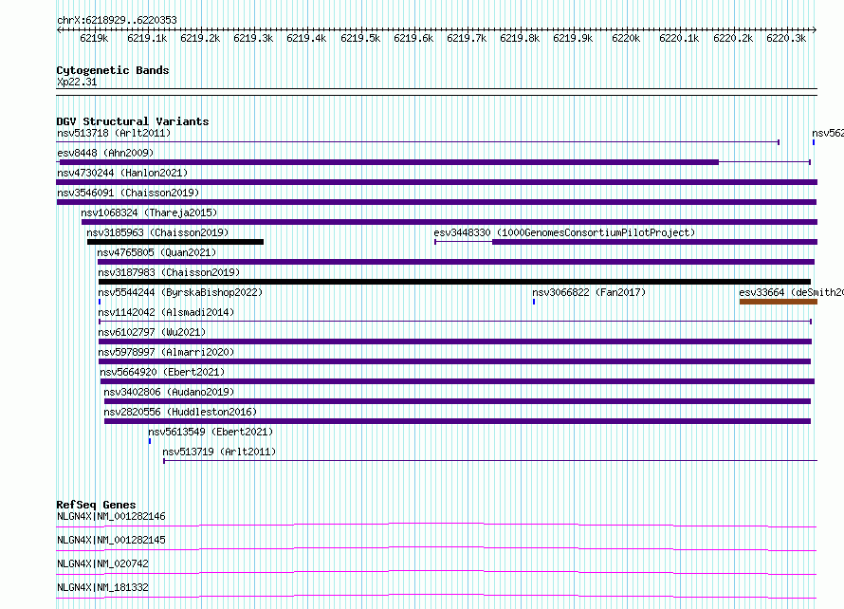Image resolution: width=844 pixels, height=609 pixels.
Task: Click the DGV Structural Variants track title
Action: (133, 121)
